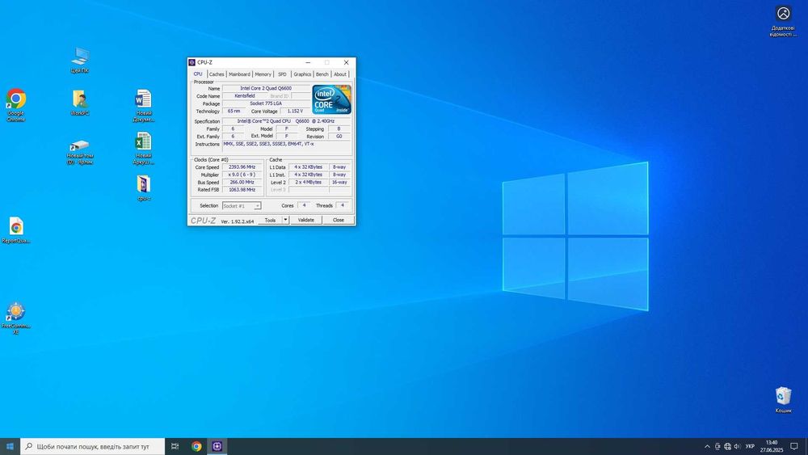Click CPU-Z icon in taskbar
The width and height of the screenshot is (808, 455).
pyautogui.click(x=217, y=446)
